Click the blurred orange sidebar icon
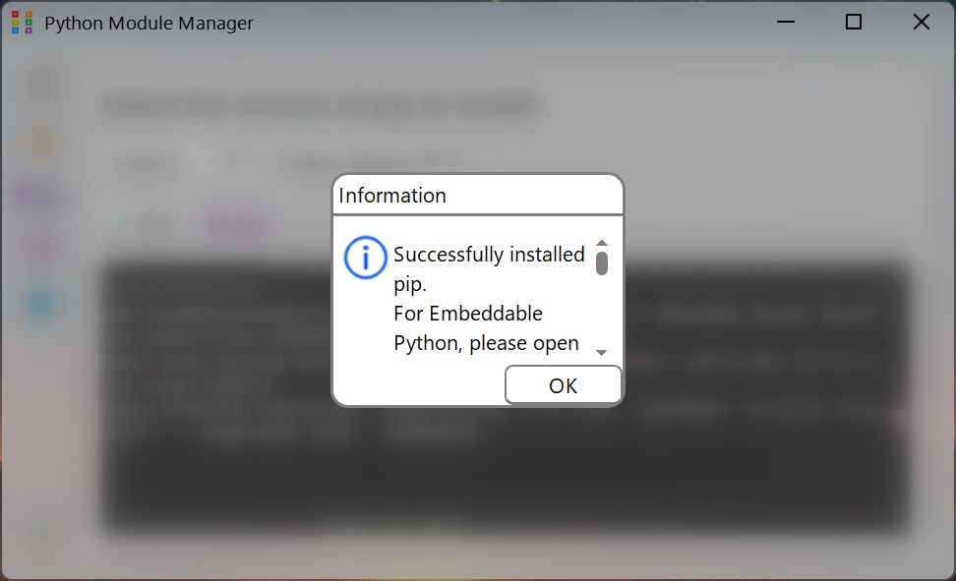 click(41, 142)
